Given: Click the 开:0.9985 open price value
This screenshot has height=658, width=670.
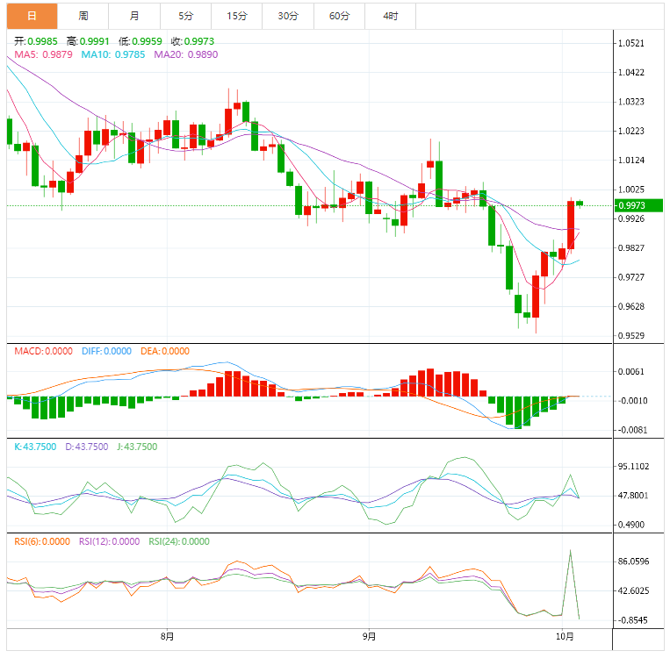Looking at the screenshot, I should click(36, 41).
